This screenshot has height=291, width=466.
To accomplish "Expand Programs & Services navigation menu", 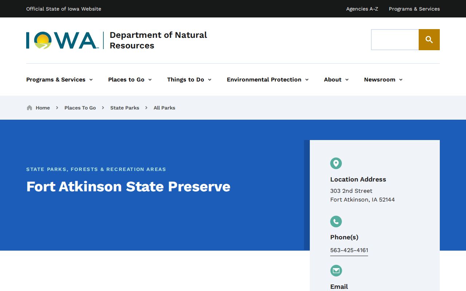I will click(x=59, y=80).
